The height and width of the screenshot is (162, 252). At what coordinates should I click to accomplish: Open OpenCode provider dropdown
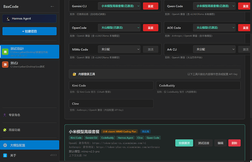tap(119, 28)
